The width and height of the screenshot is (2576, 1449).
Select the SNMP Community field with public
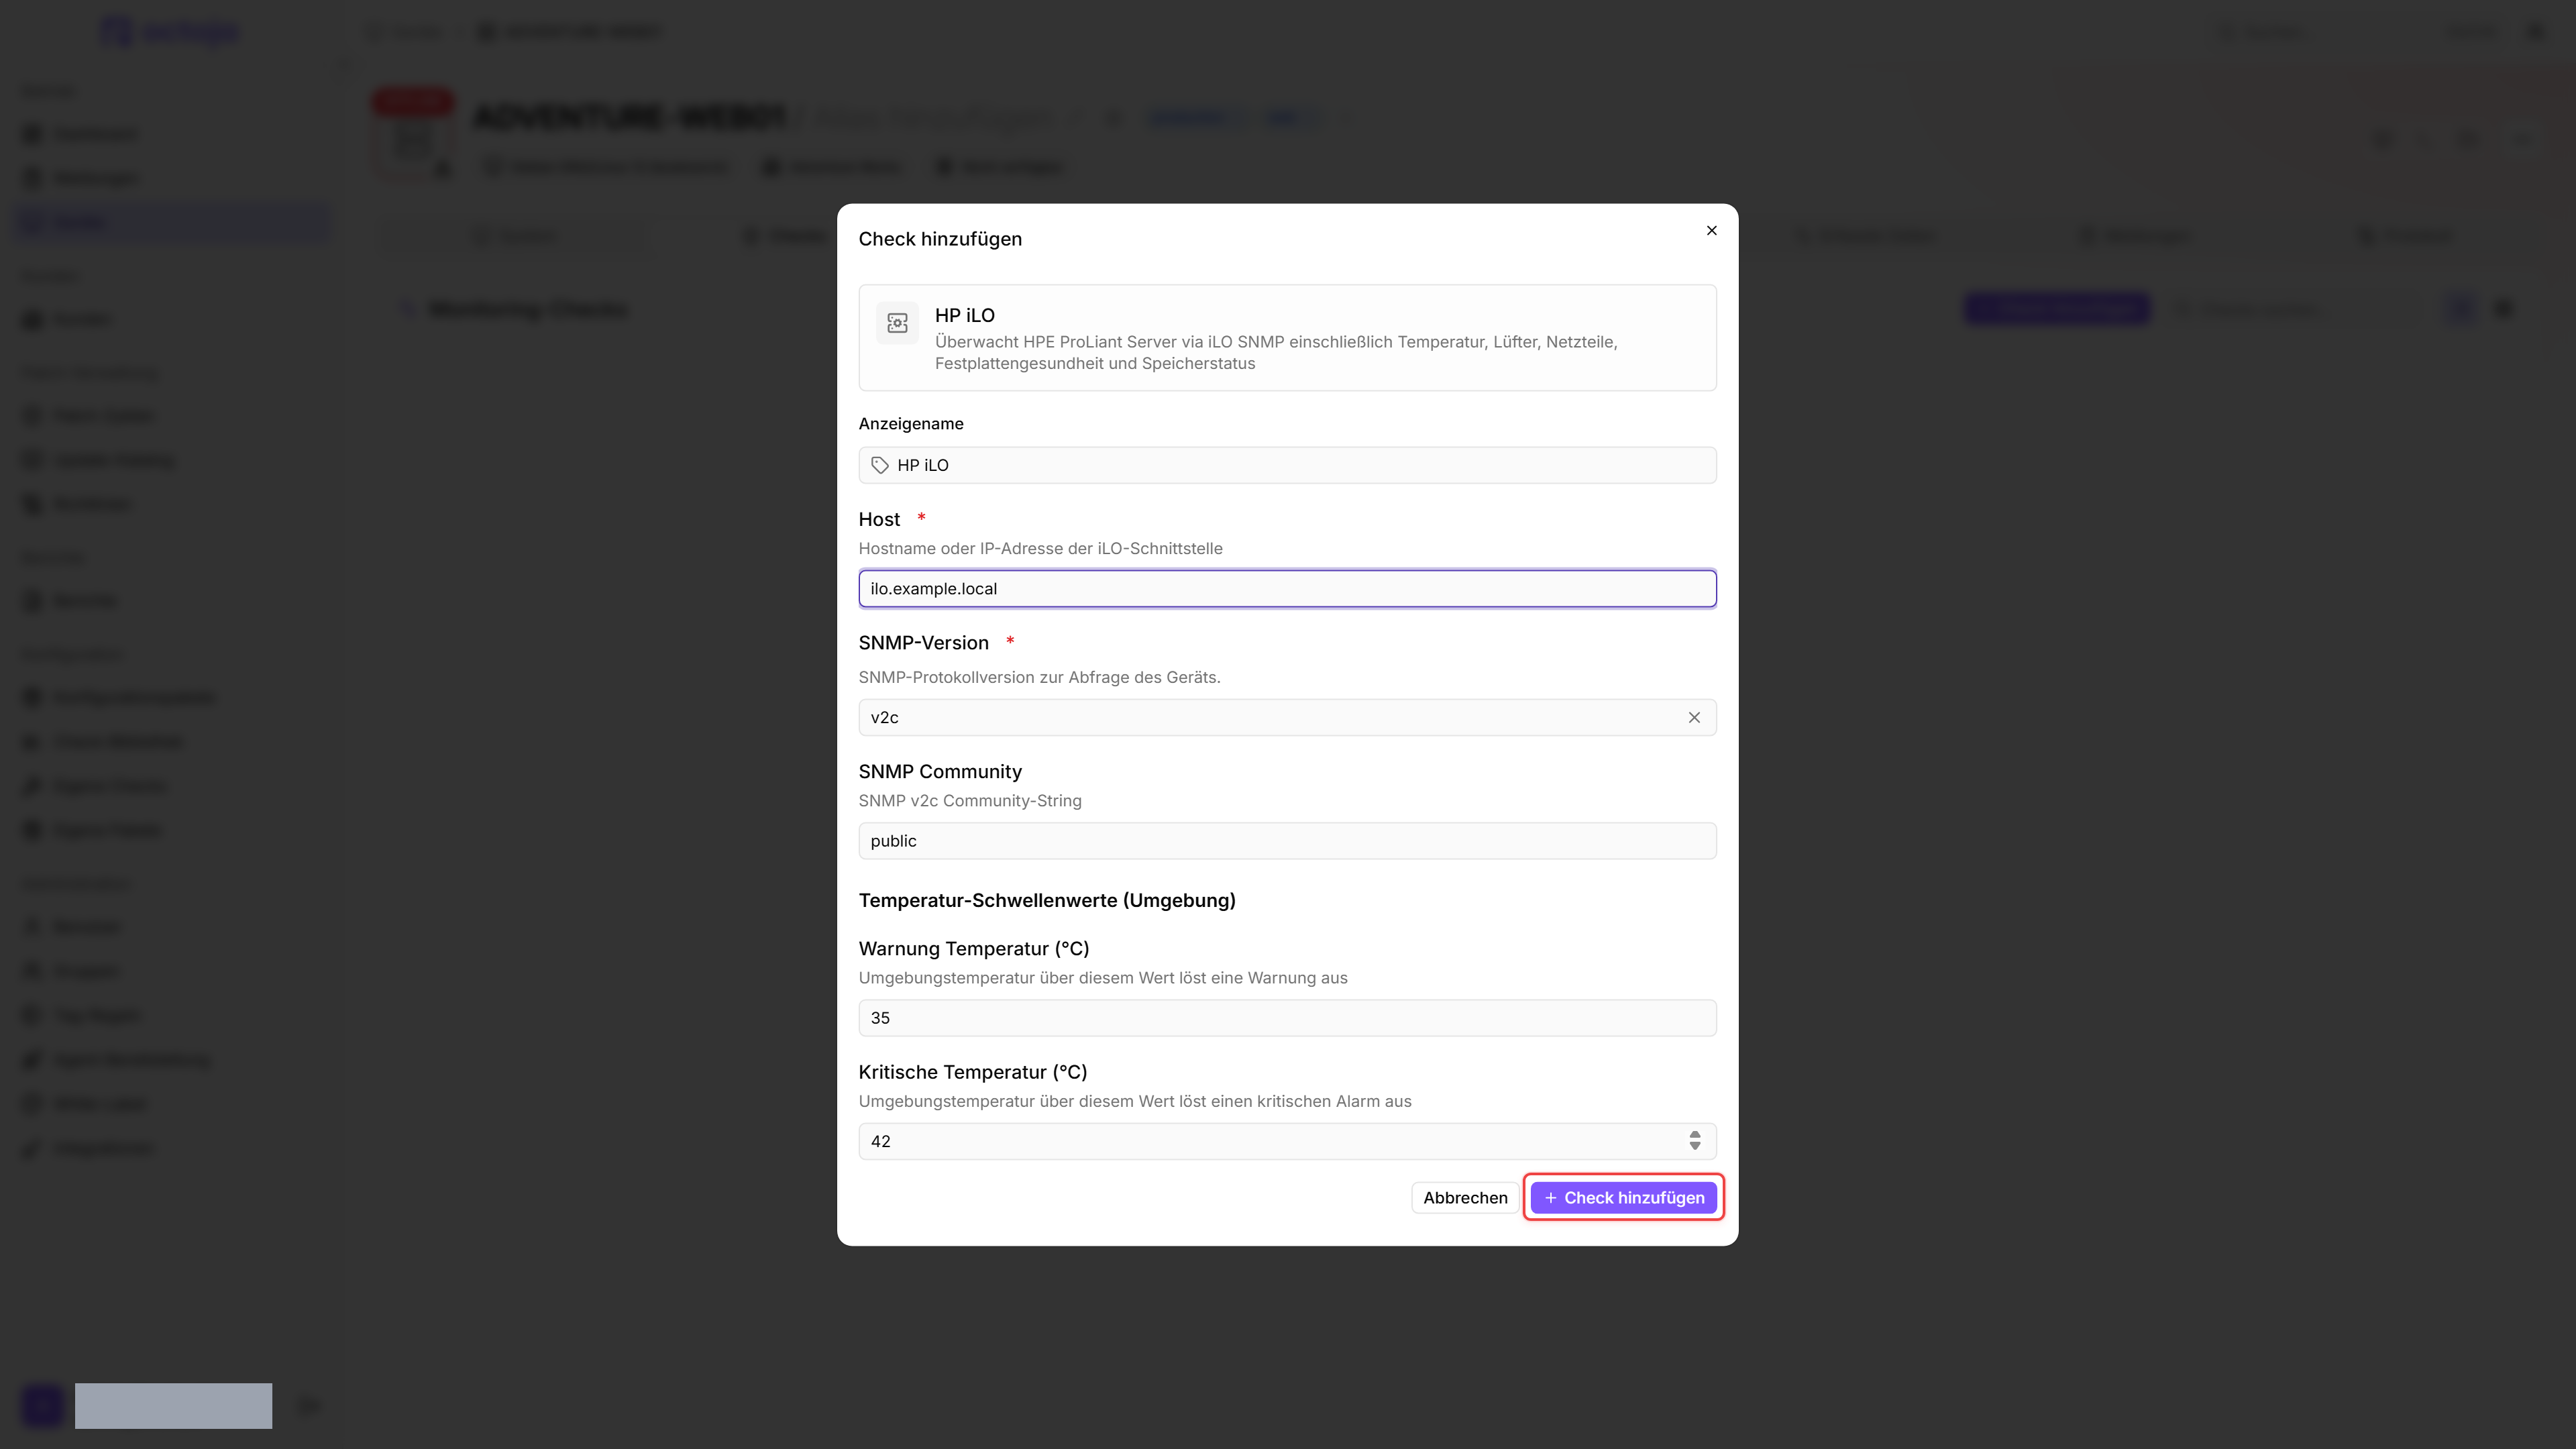[1287, 841]
